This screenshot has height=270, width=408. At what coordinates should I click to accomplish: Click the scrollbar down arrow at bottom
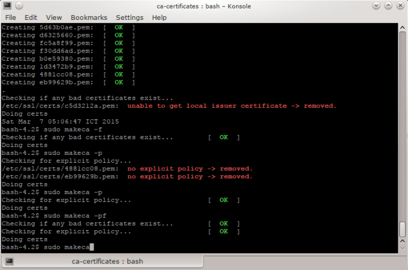(x=403, y=249)
